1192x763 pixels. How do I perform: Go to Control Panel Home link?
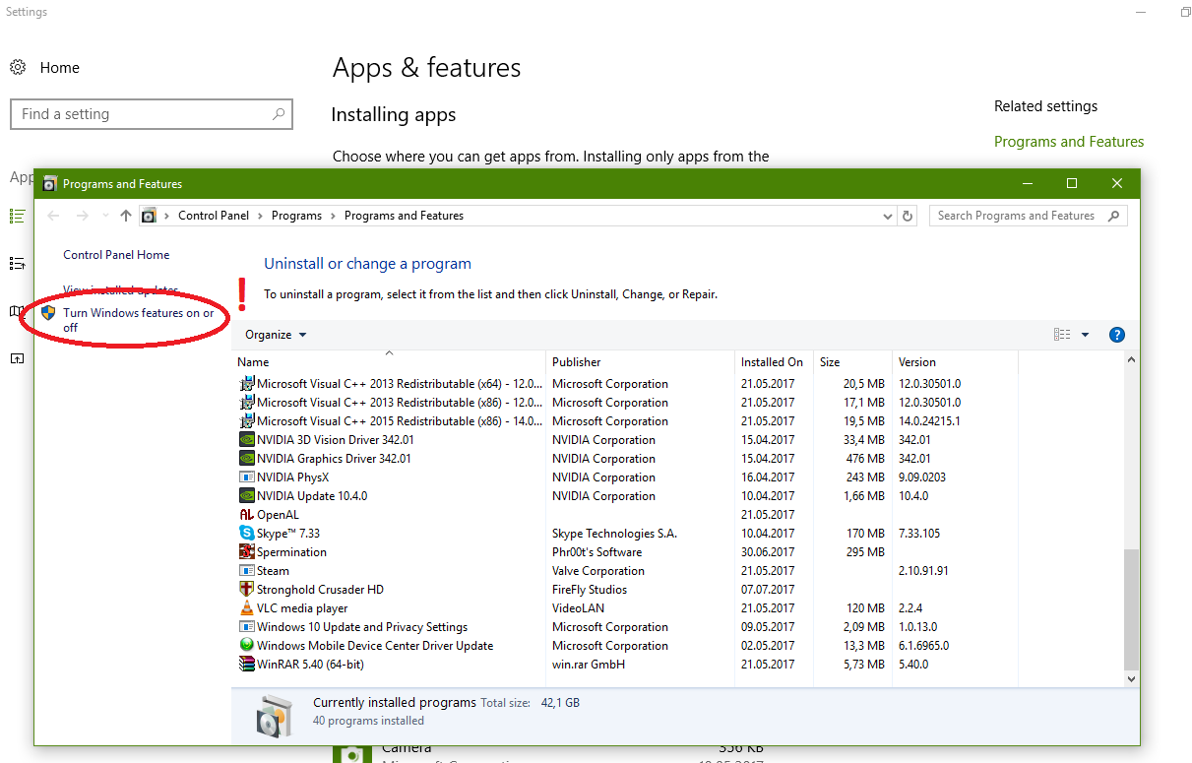[116, 255]
